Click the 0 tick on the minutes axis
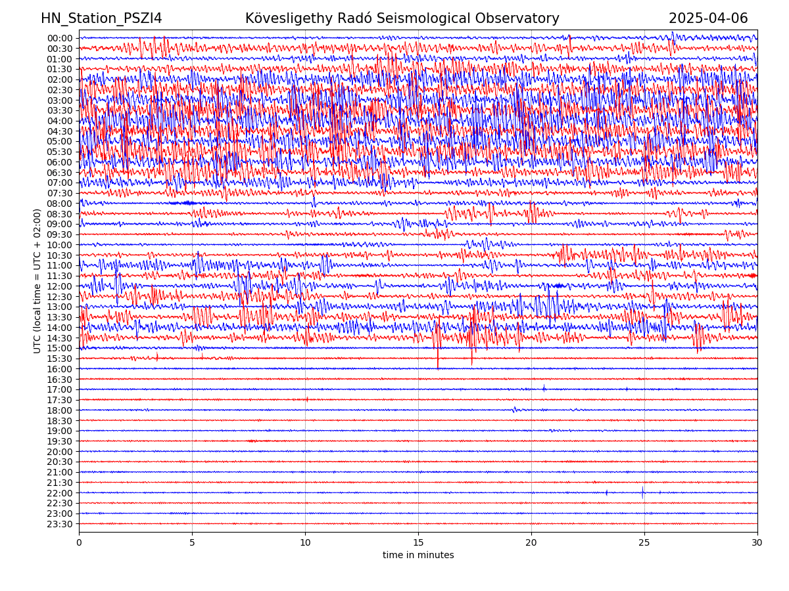 pyautogui.click(x=79, y=542)
